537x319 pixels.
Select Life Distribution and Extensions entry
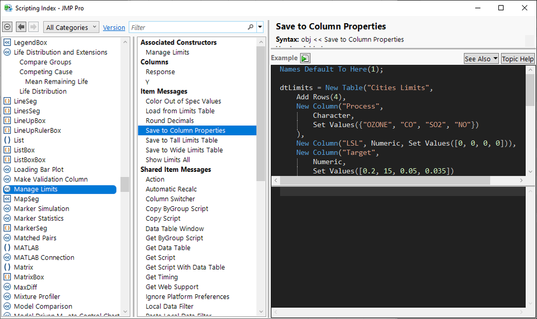(60, 52)
